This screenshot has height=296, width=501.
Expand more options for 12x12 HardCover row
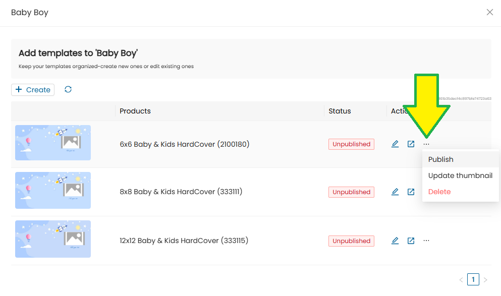pyautogui.click(x=426, y=241)
